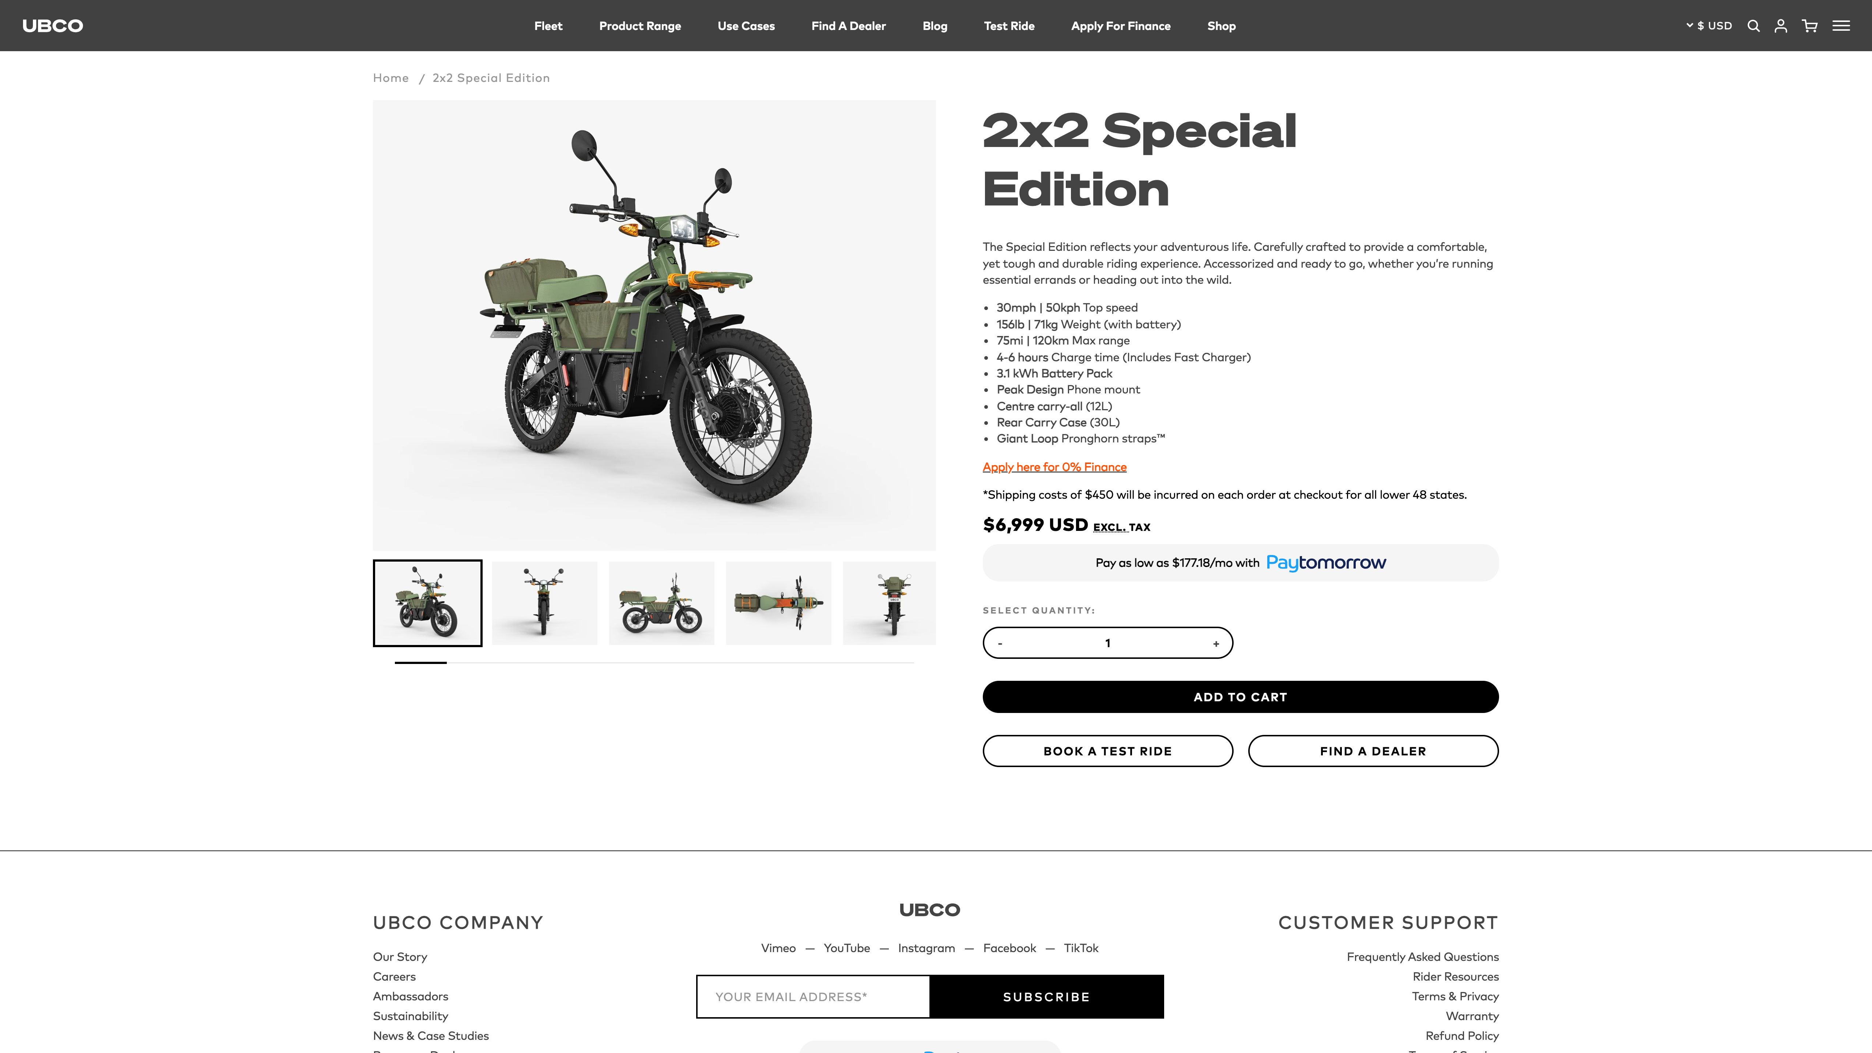
Task: Open Apply here for 0% Finance link
Action: click(1054, 467)
